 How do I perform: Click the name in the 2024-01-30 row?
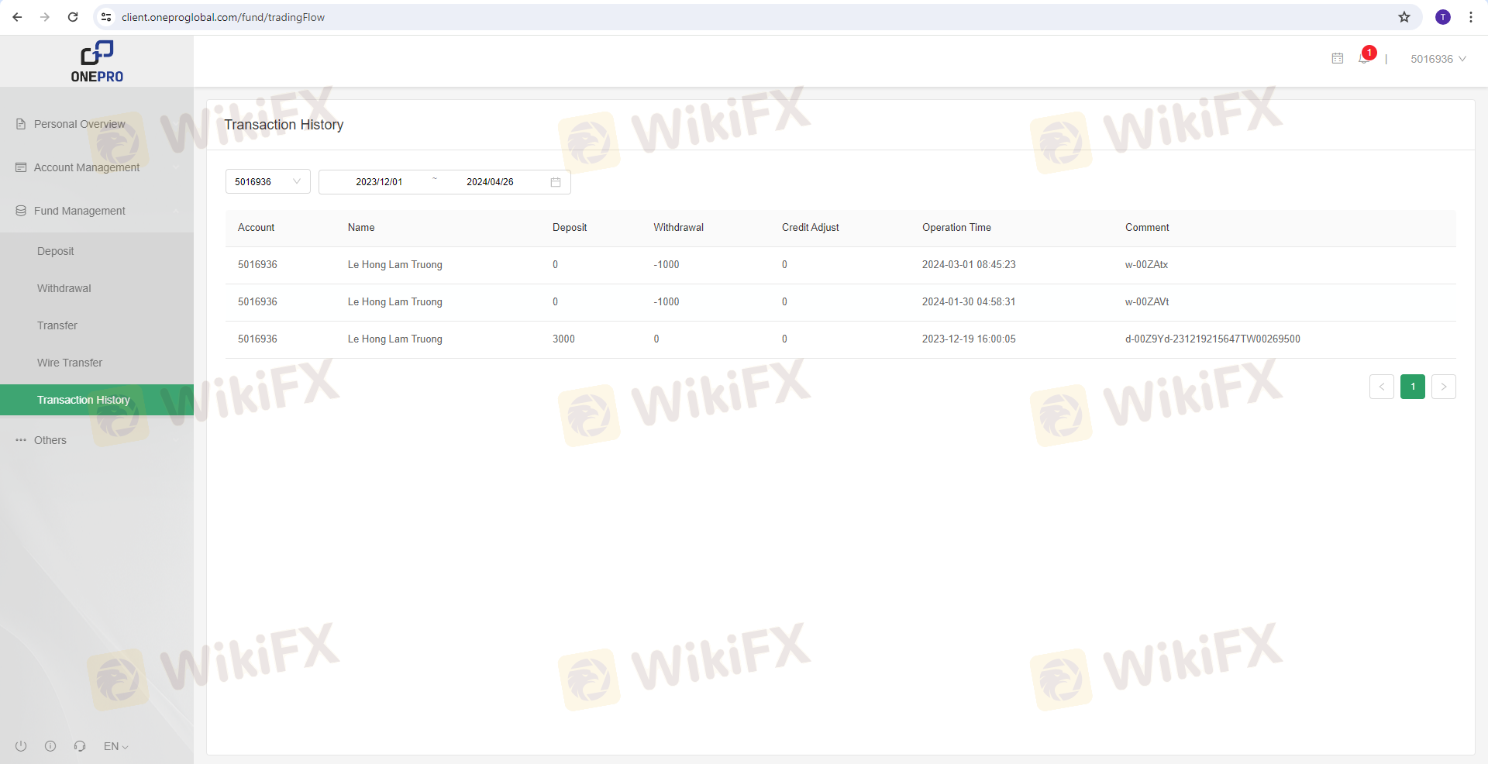click(395, 302)
